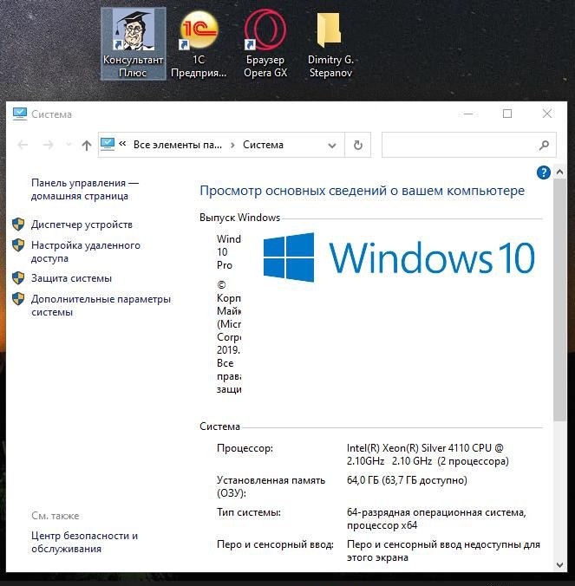Go up one level with Up arrow
The width and height of the screenshot is (575, 586).
pos(87,145)
